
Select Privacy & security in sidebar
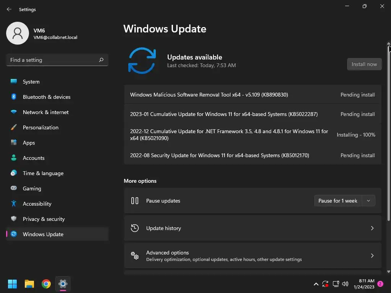[57, 219]
